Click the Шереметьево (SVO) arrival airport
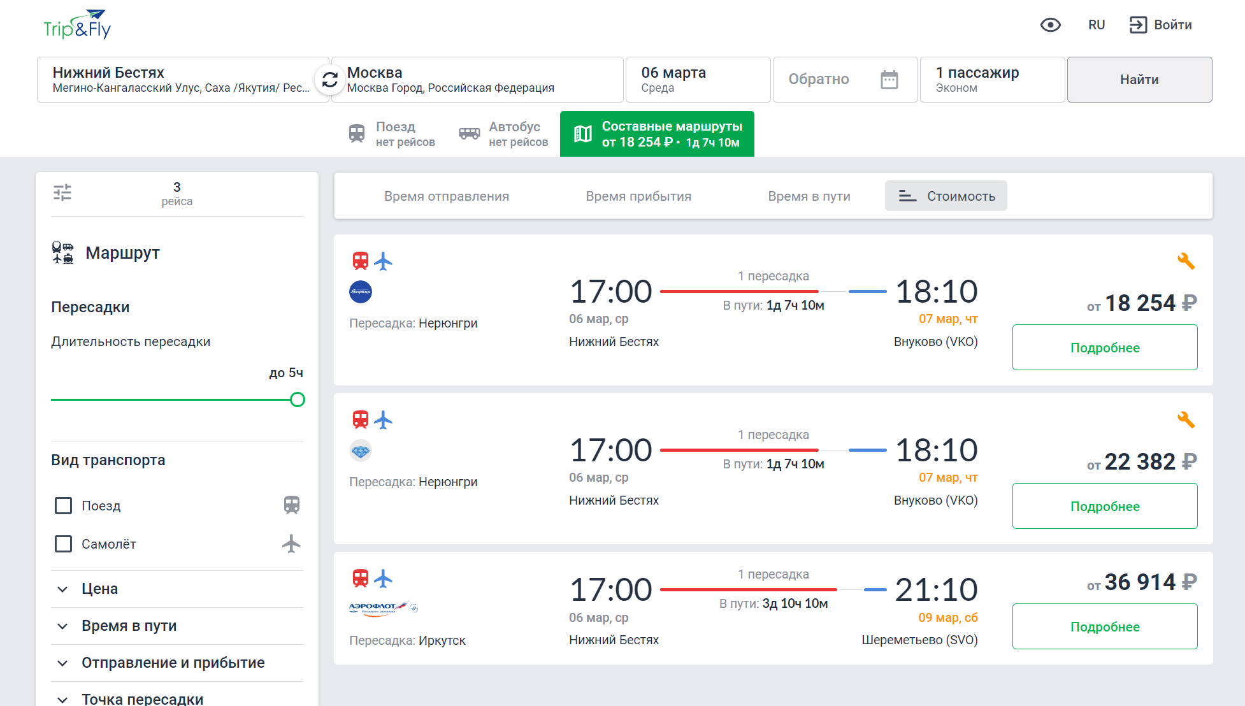 click(919, 640)
